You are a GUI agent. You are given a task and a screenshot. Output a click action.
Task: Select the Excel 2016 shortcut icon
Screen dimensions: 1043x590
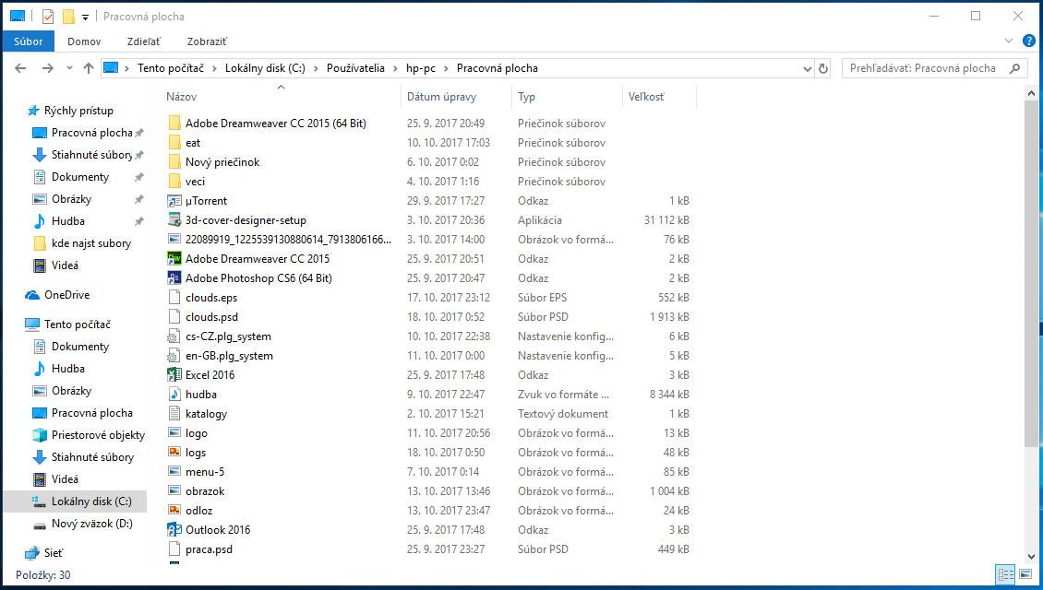(x=174, y=374)
